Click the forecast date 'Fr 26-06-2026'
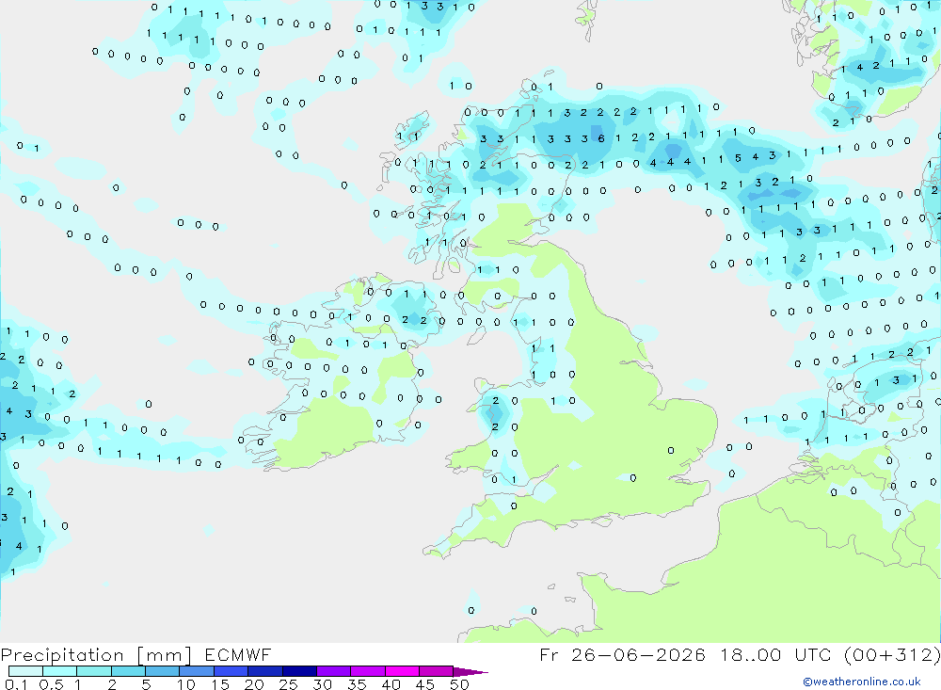This screenshot has height=690, width=941. (622, 654)
